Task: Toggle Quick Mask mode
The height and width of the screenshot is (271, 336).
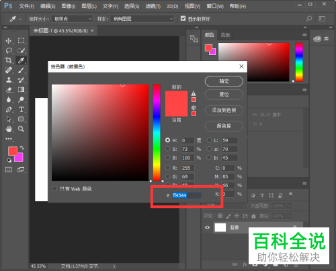Action: coord(9,170)
